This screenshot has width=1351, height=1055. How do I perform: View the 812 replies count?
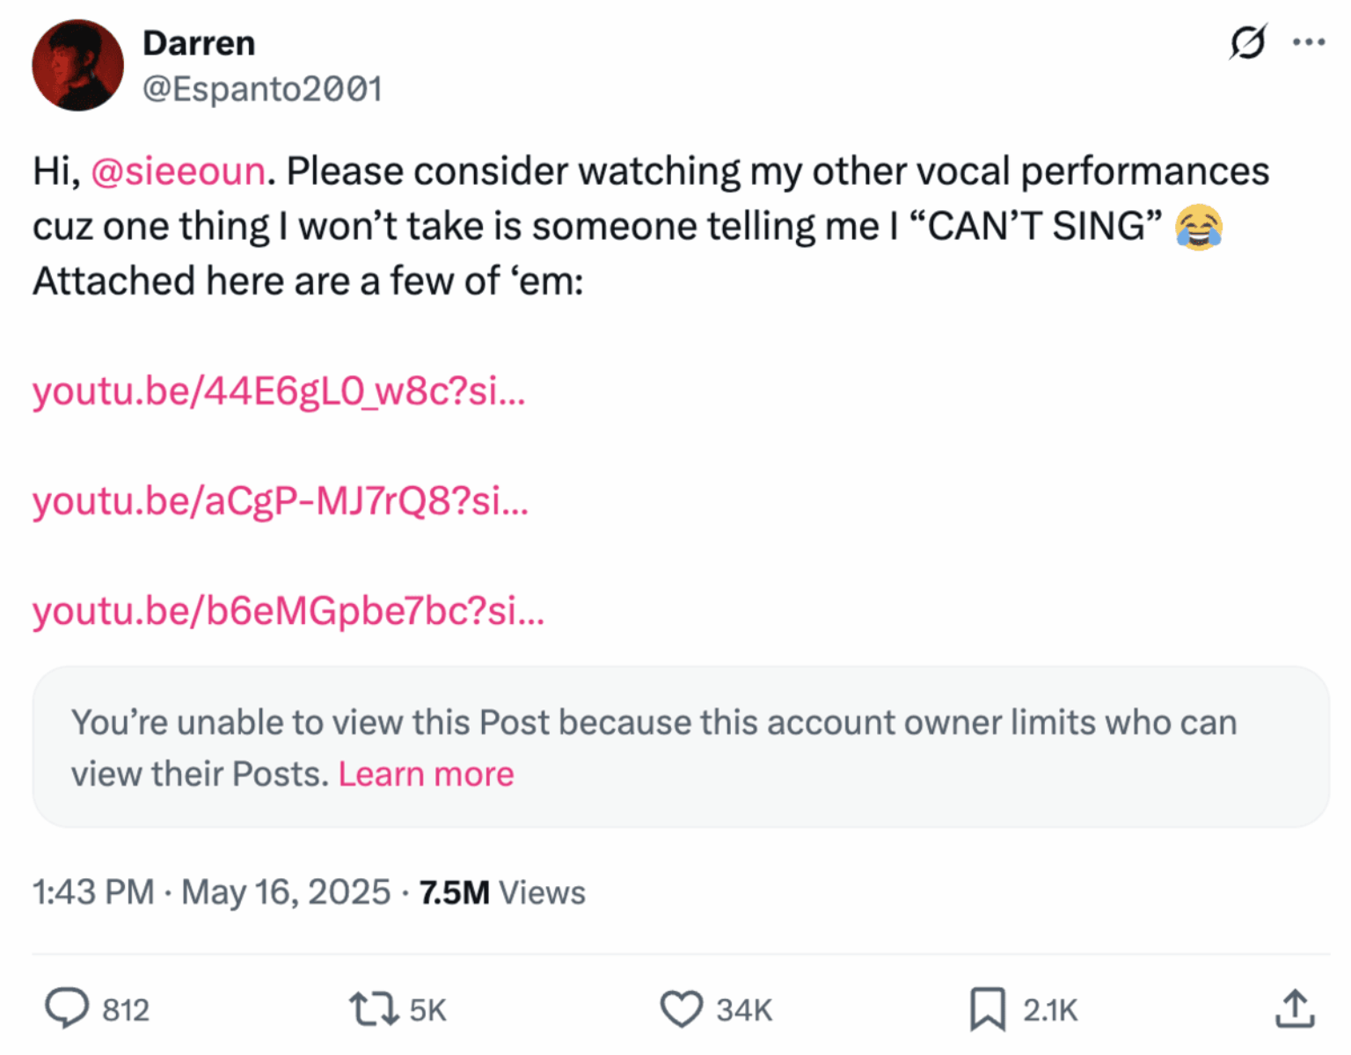pos(125,1009)
